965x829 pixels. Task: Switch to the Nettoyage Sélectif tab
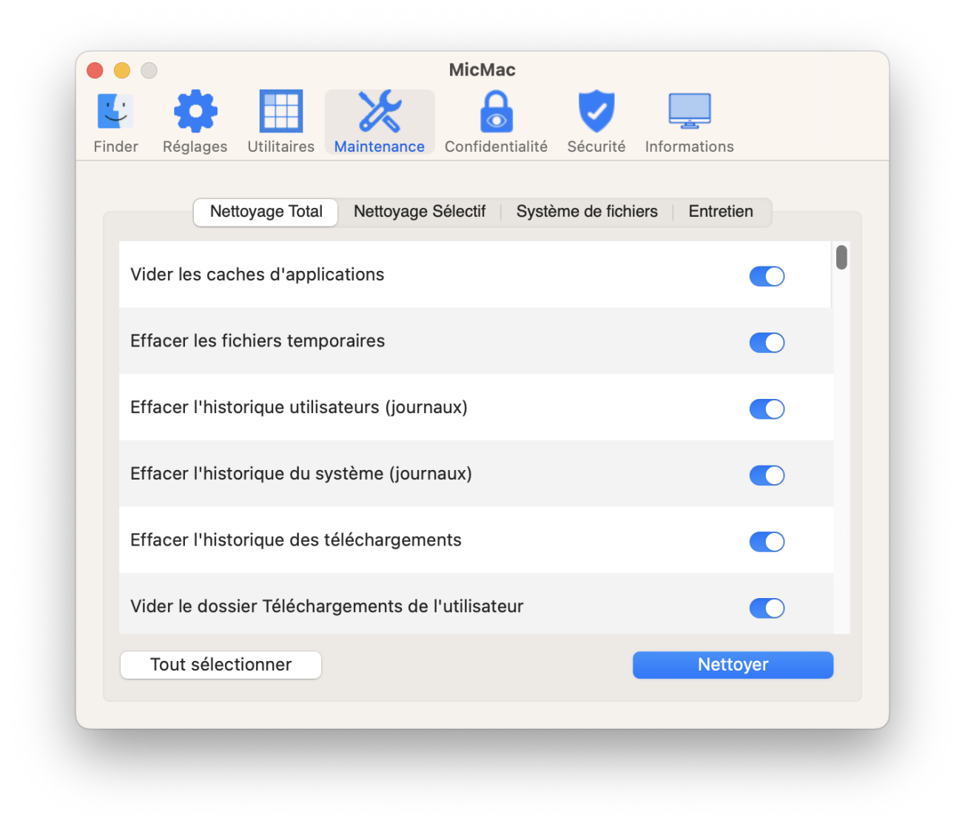(x=420, y=212)
